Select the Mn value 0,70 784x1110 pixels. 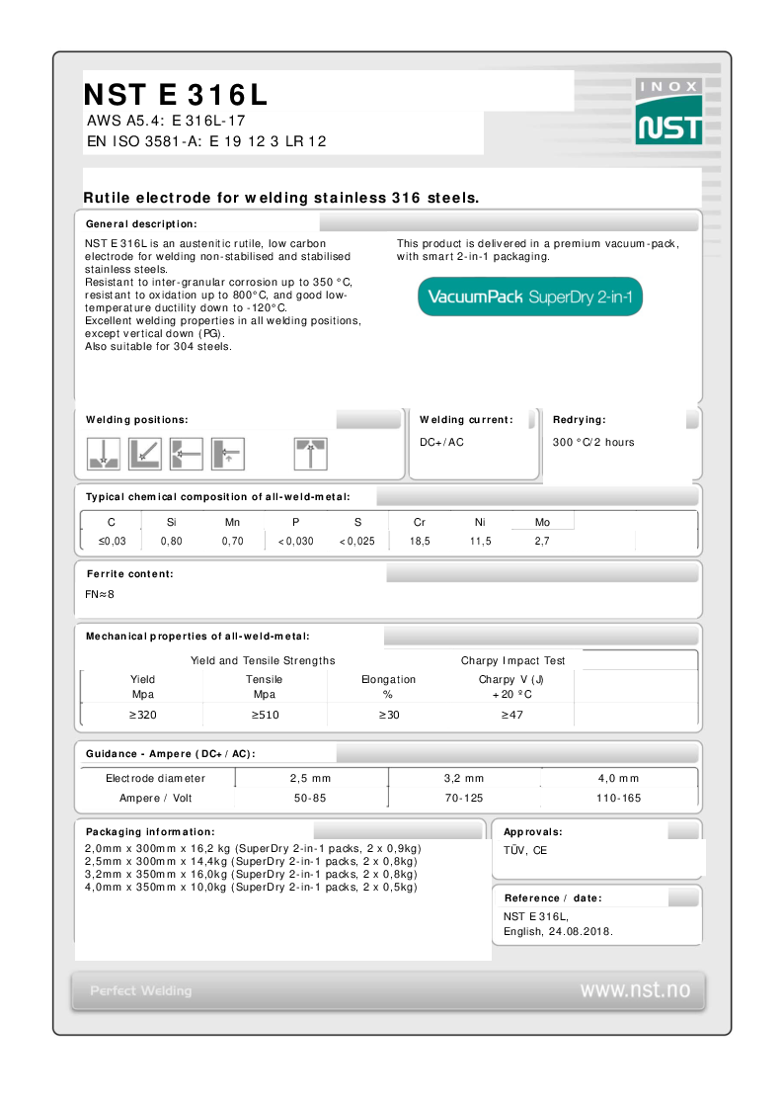pos(233,542)
